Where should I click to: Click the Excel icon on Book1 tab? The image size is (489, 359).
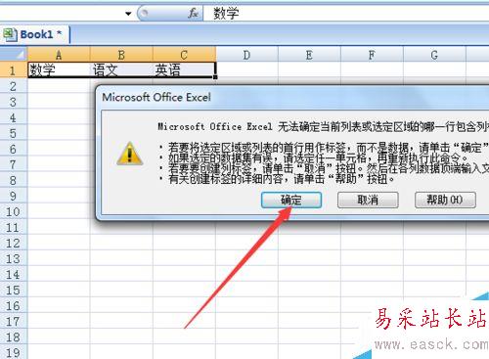pyautogui.click(x=10, y=34)
